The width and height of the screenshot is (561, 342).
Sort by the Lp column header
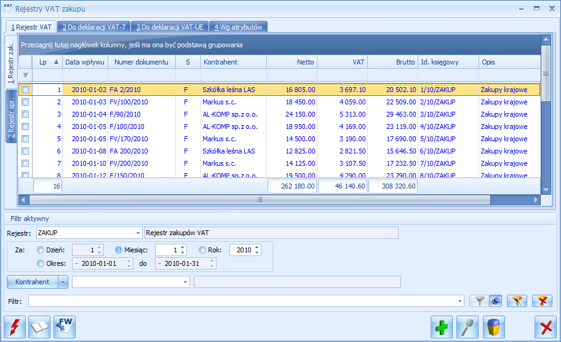[x=47, y=62]
